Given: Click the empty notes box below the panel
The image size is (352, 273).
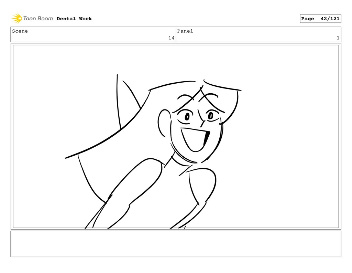Looking at the screenshot, I should pos(176,244).
